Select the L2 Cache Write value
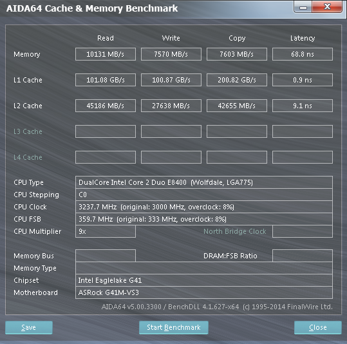The height and width of the screenshot is (344, 347). [x=171, y=106]
